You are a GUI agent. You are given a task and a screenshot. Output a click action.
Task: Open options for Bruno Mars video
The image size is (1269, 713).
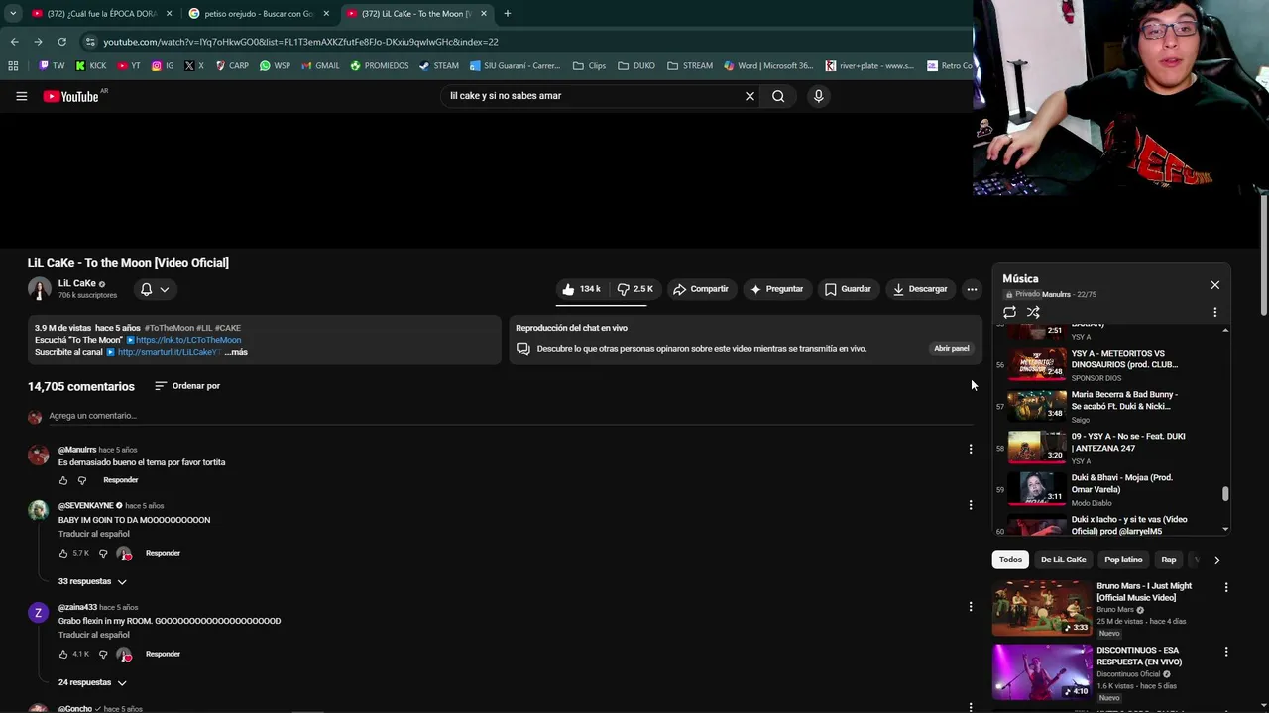1226,587
